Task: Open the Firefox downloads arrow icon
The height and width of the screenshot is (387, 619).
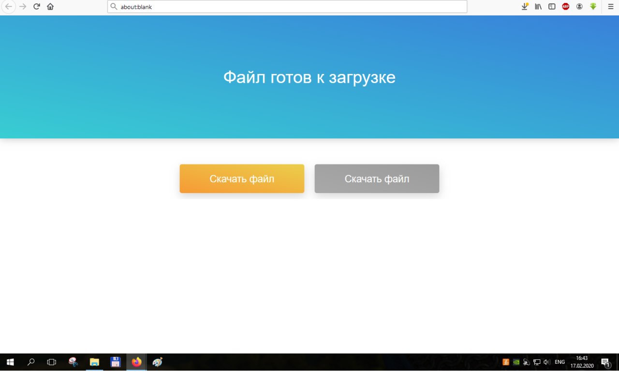Action: coord(525,7)
